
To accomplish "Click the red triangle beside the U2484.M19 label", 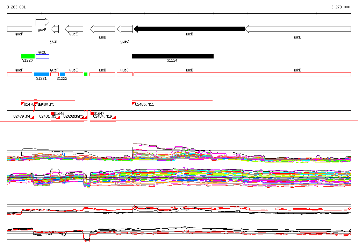I will 114,117.
